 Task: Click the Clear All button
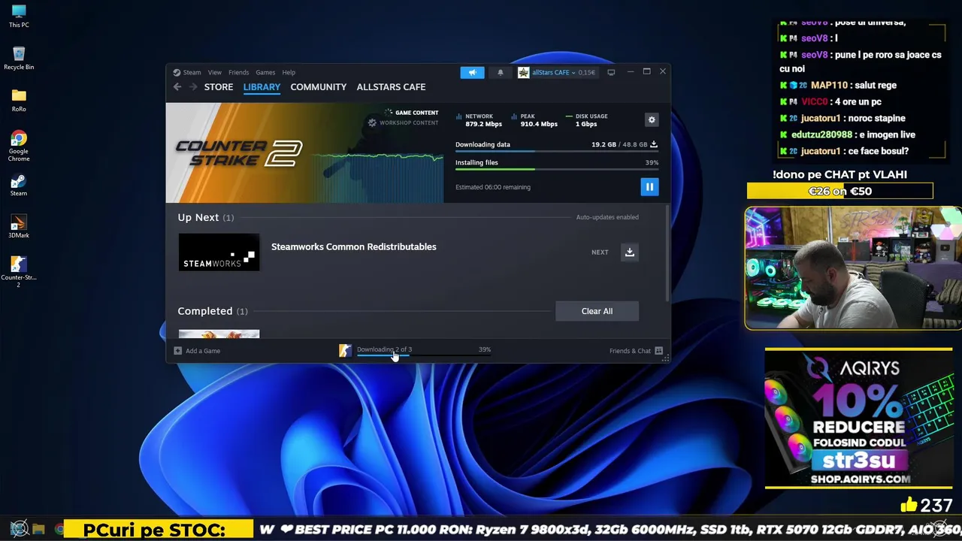(597, 311)
